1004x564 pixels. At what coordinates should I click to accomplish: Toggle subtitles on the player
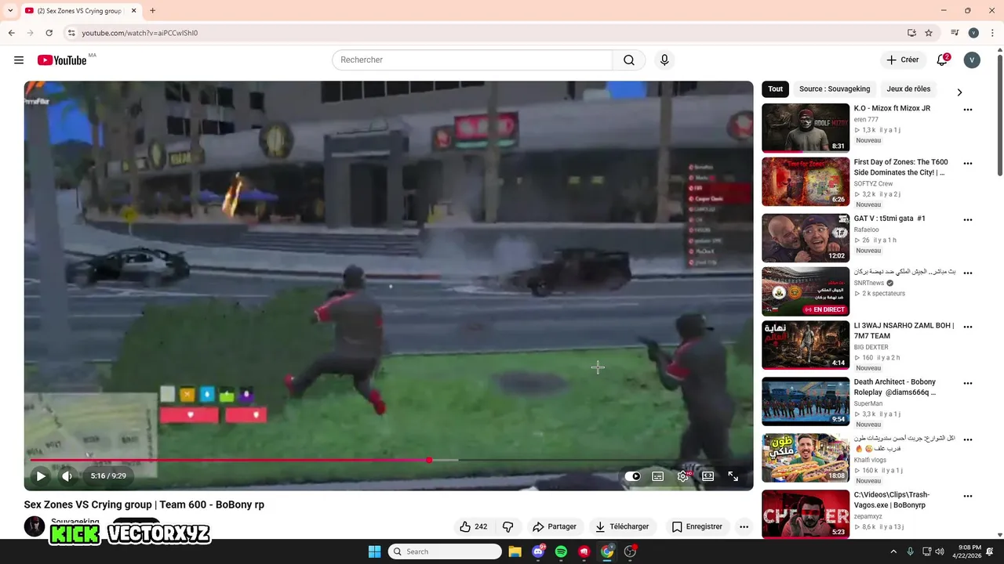click(x=658, y=476)
